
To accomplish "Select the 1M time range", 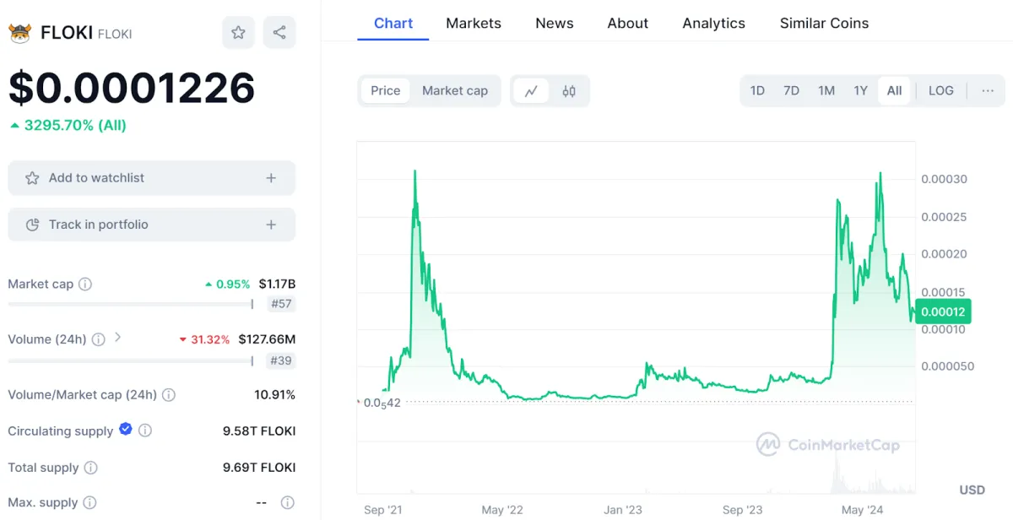I will point(826,91).
